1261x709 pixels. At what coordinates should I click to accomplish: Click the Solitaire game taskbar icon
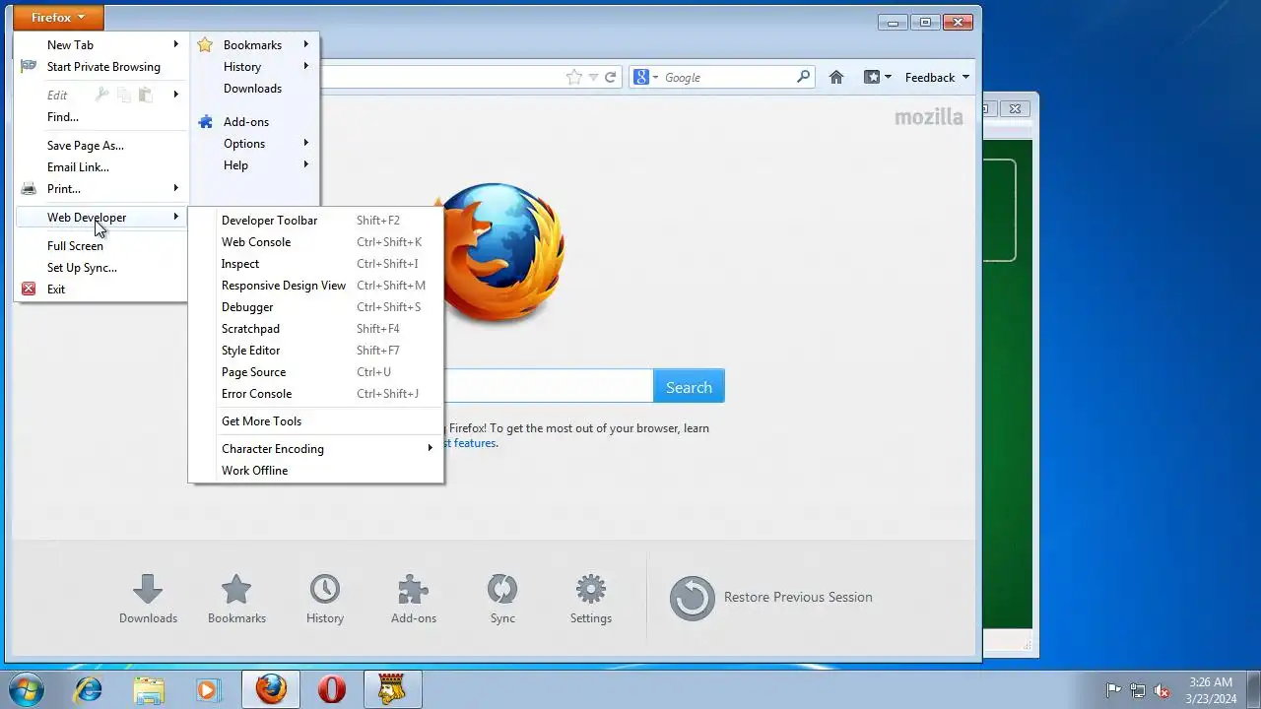393,689
